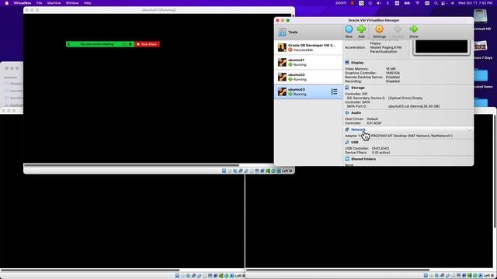Click the horizontal scrollbar of ubuntu03 window
The image size is (497, 279).
tap(131, 165)
